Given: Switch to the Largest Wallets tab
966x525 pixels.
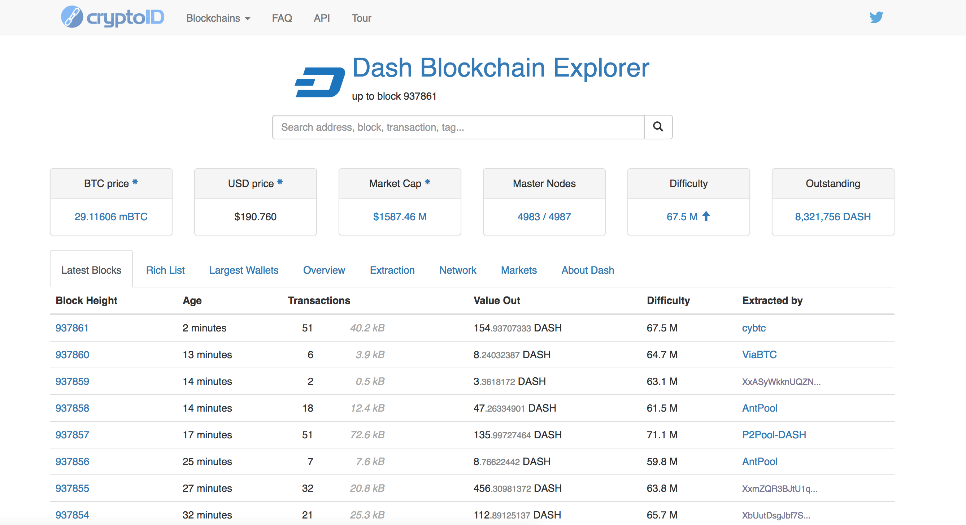Looking at the screenshot, I should click(244, 270).
